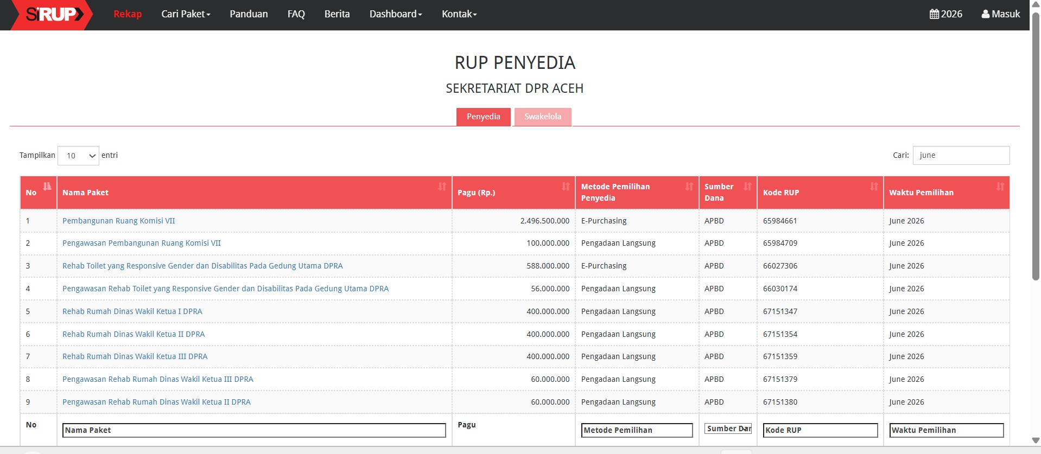Viewport: 1041px width, 454px height.
Task: Click the scrollbar down arrow
Action: 1036,440
